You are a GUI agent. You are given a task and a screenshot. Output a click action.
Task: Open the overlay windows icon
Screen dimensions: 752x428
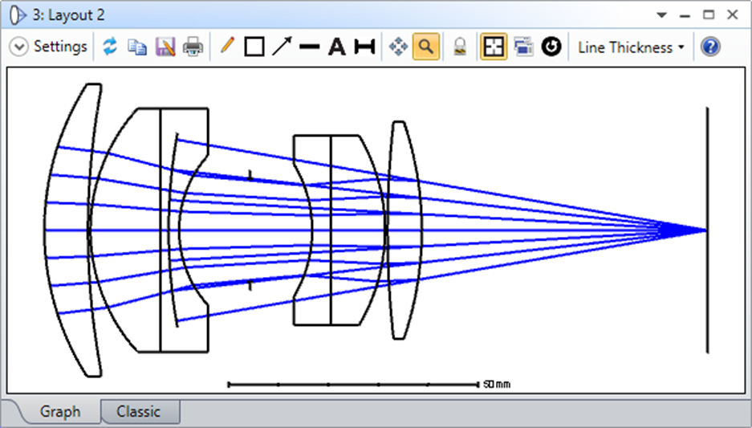point(523,47)
